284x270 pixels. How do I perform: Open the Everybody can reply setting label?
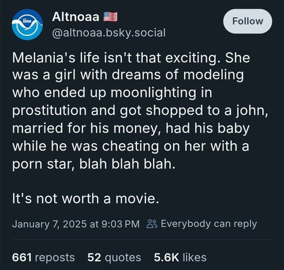[209, 224]
